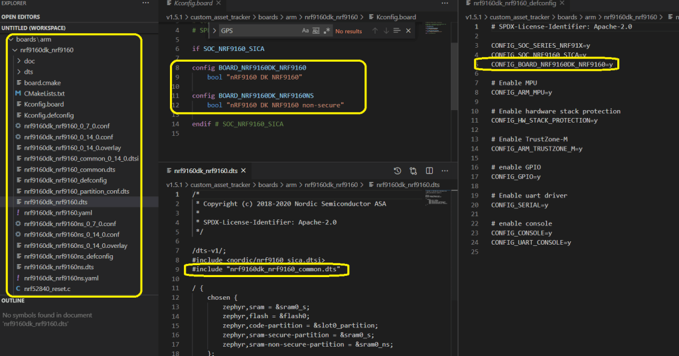Image resolution: width=679 pixels, height=356 pixels.
Task: Enable Use Regular Expression in search
Action: click(x=327, y=30)
